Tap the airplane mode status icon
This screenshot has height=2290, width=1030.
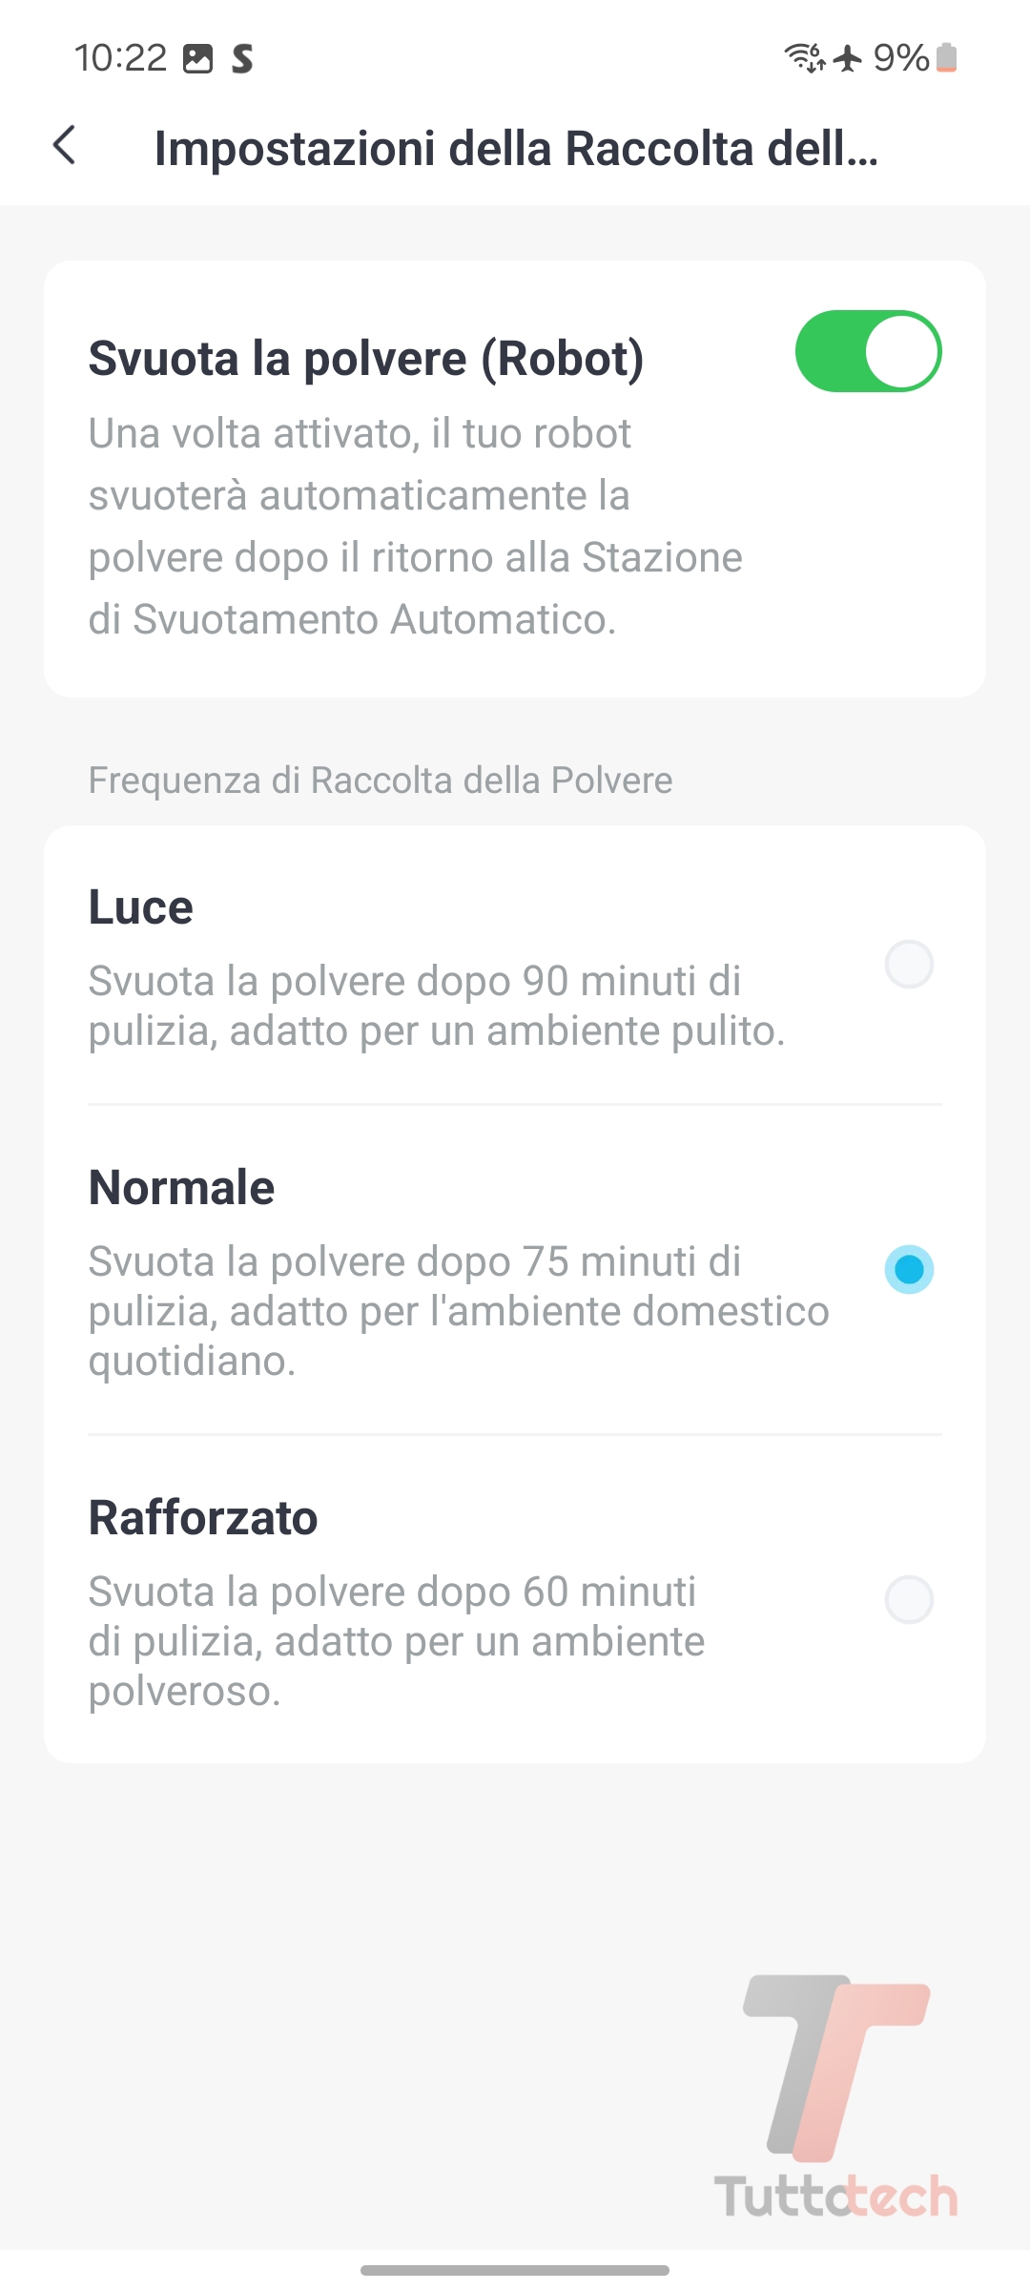847,58
